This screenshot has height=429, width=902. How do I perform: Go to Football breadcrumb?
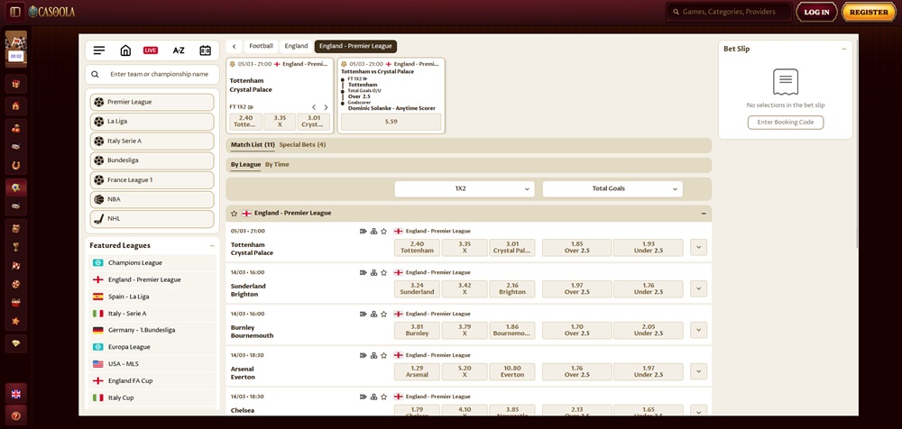pyautogui.click(x=262, y=46)
